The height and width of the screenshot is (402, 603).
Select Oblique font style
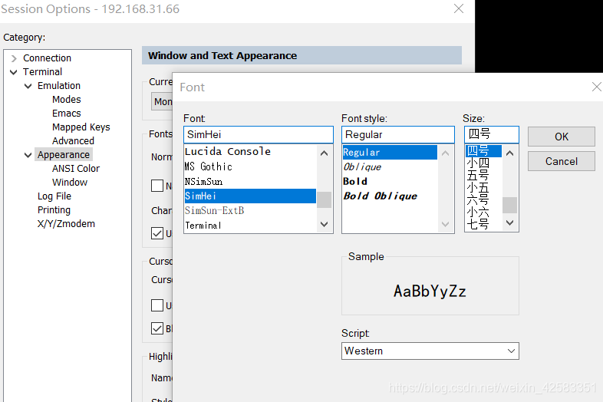390,167
